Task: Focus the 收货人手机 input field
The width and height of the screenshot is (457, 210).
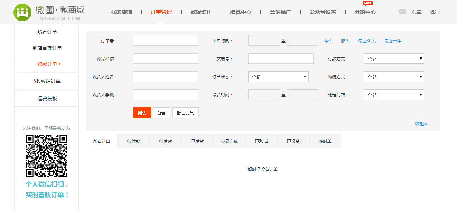Action: click(166, 95)
